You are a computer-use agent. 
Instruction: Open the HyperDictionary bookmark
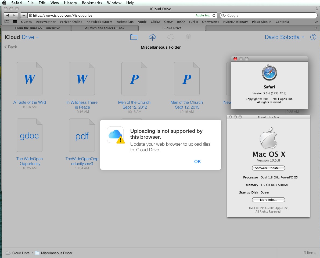pos(236,22)
